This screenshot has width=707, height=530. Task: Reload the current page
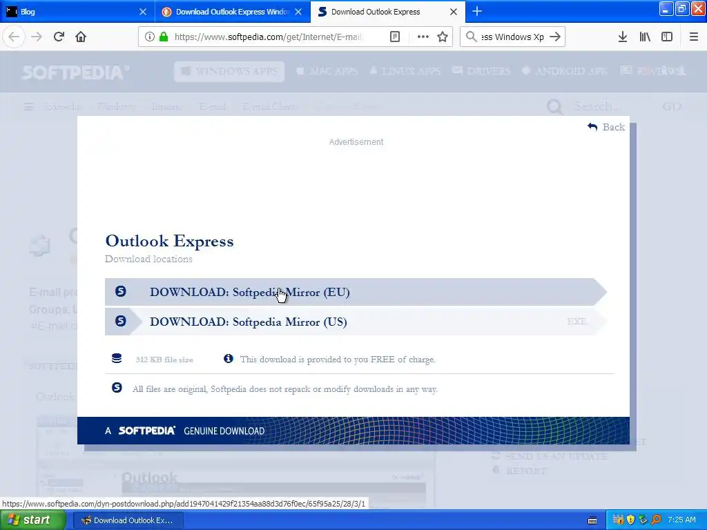pyautogui.click(x=59, y=37)
